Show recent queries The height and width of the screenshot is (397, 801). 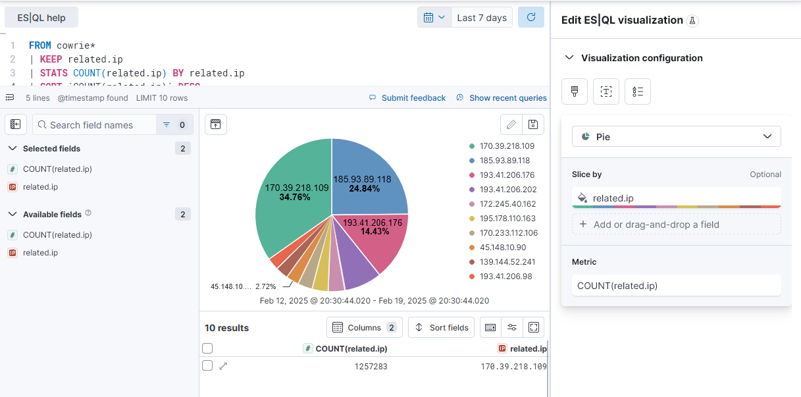[507, 97]
